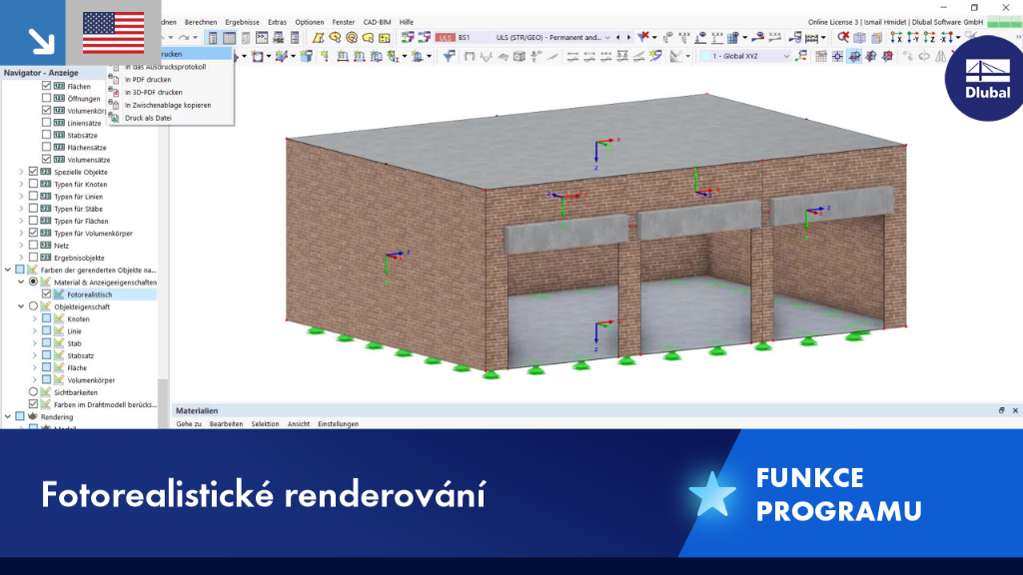
Task: Click the view in Z direction icon
Action: (x=930, y=38)
